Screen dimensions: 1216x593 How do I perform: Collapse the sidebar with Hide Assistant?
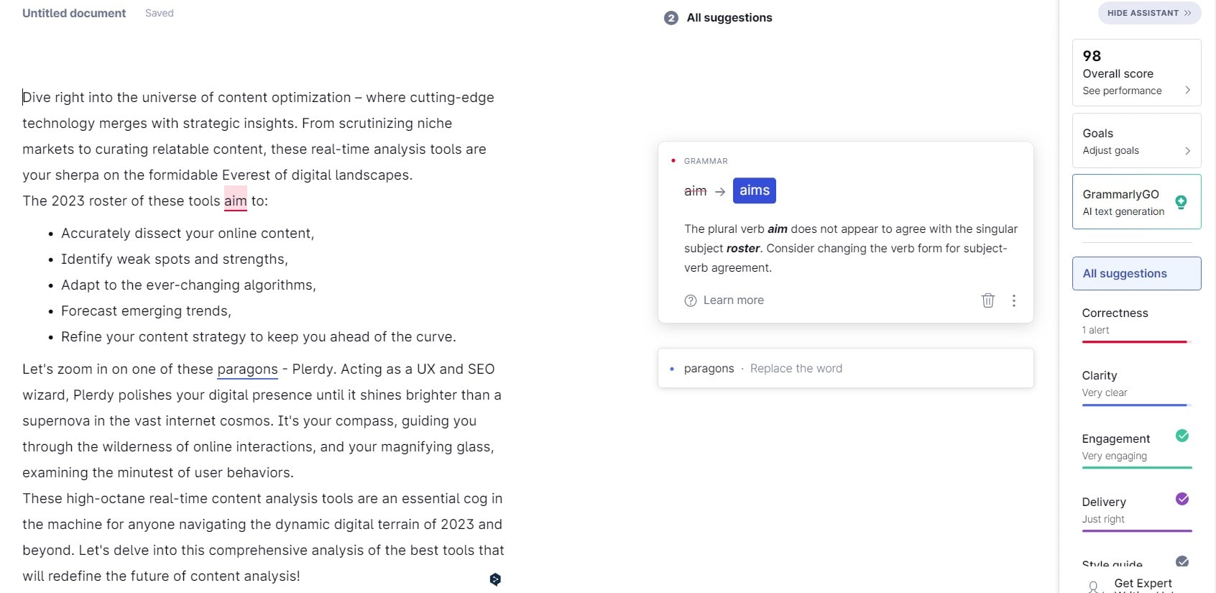tap(1149, 13)
